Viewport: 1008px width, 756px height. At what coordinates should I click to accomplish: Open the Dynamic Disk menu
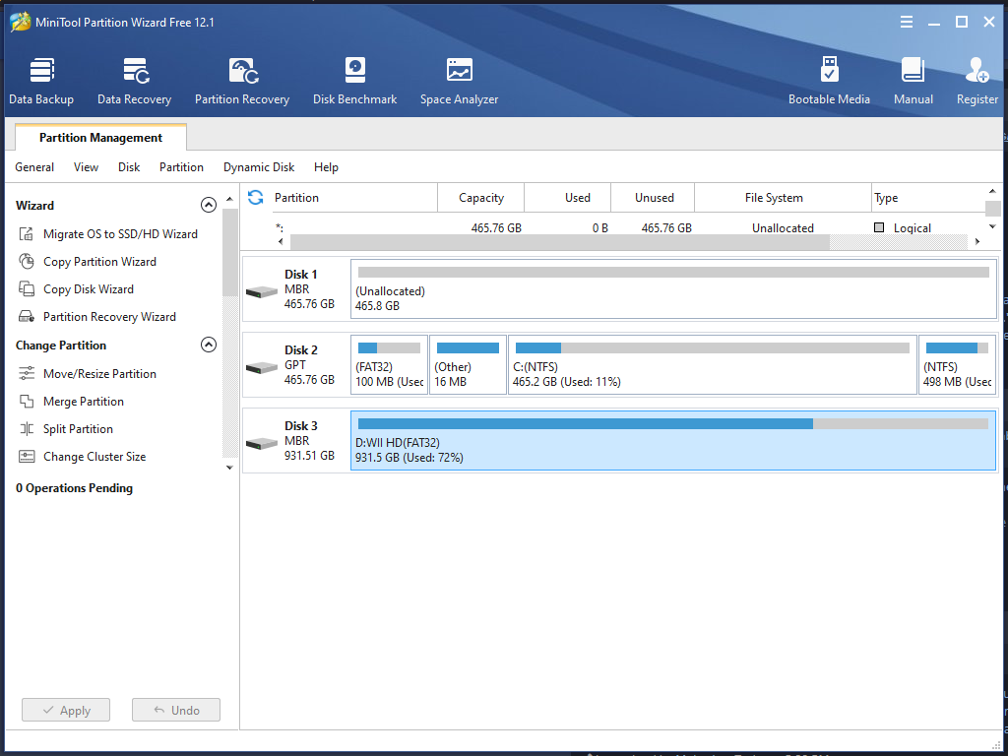(259, 167)
